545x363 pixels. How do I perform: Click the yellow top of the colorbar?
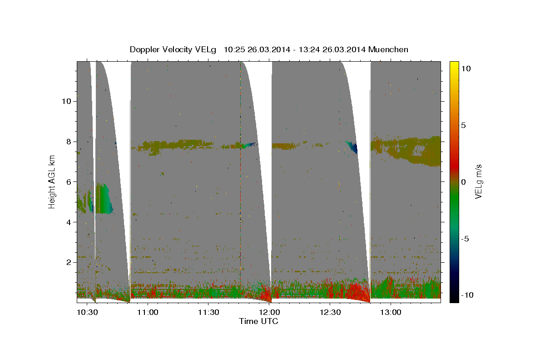click(454, 66)
